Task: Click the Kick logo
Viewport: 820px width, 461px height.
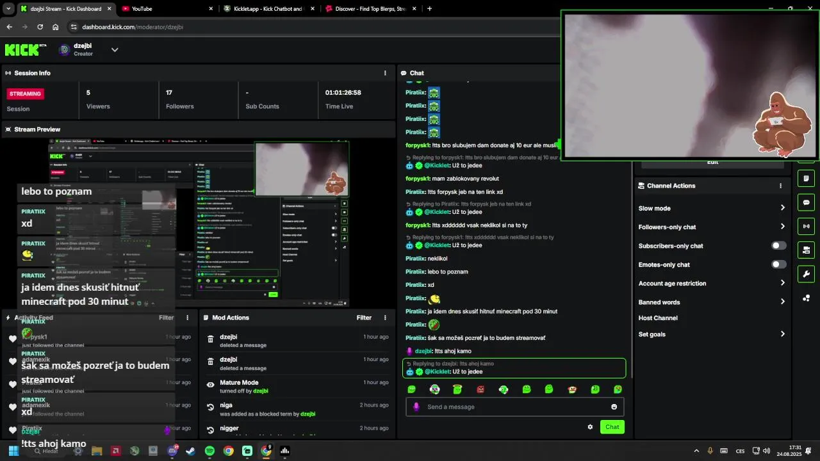Action: tap(26, 49)
